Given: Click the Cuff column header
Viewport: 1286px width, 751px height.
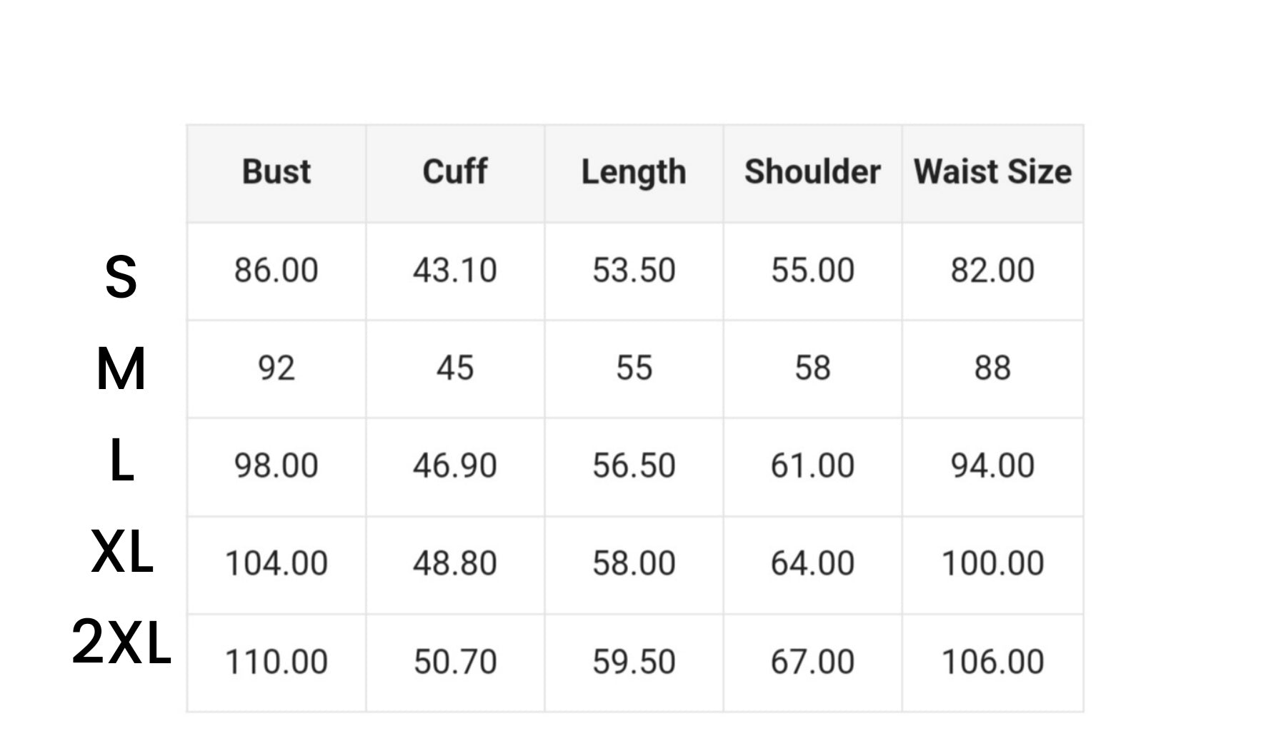Looking at the screenshot, I should (455, 172).
